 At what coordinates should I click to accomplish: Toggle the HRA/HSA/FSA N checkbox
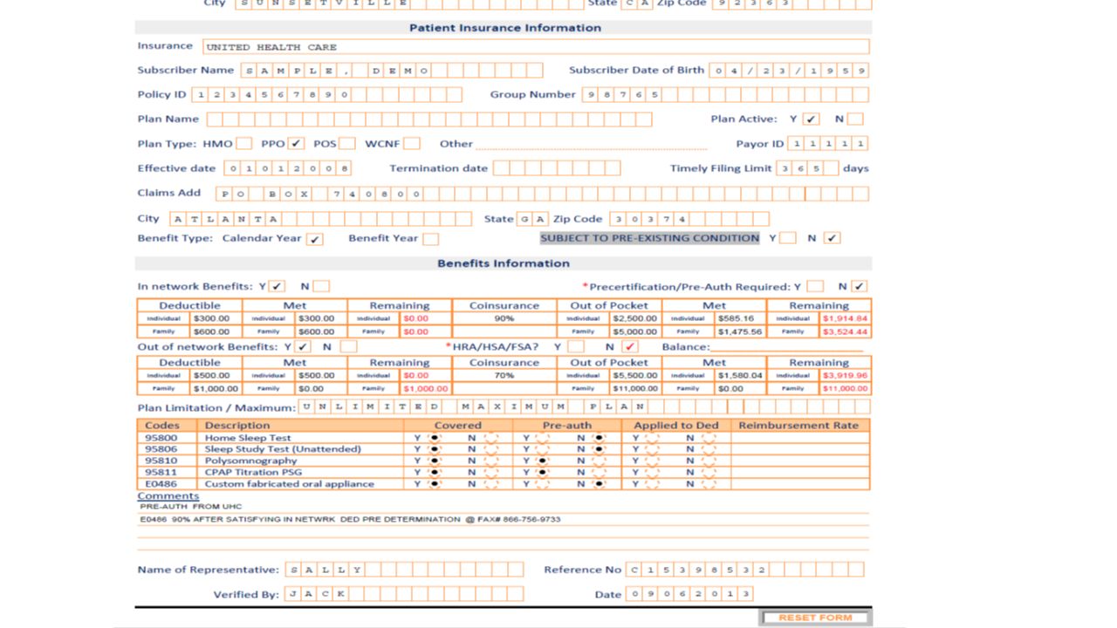coord(630,346)
